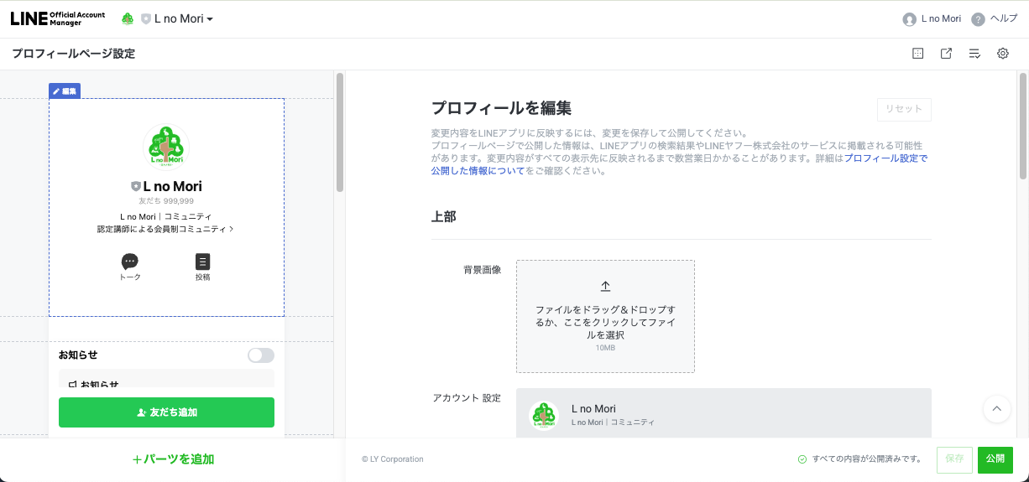The width and height of the screenshot is (1029, 482).
Task: Click the 保存 save button
Action: [954, 459]
